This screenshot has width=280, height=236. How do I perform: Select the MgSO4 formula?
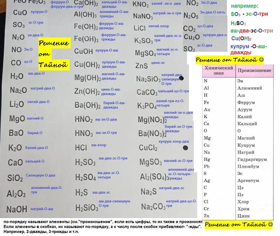coord(146,53)
